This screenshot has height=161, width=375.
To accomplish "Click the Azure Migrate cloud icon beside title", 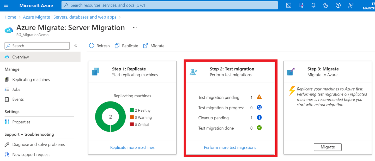I will [9, 30].
